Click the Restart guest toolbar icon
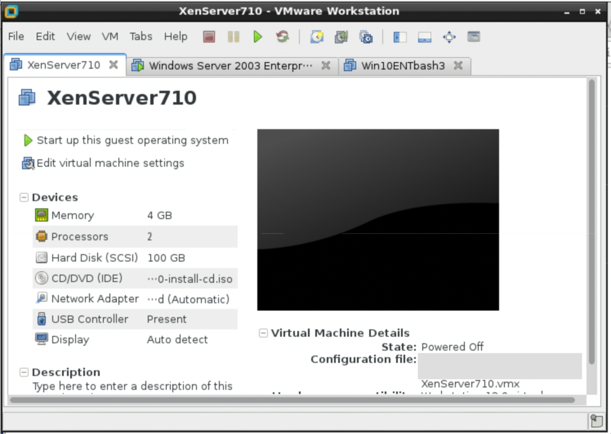This screenshot has width=611, height=434. point(282,37)
